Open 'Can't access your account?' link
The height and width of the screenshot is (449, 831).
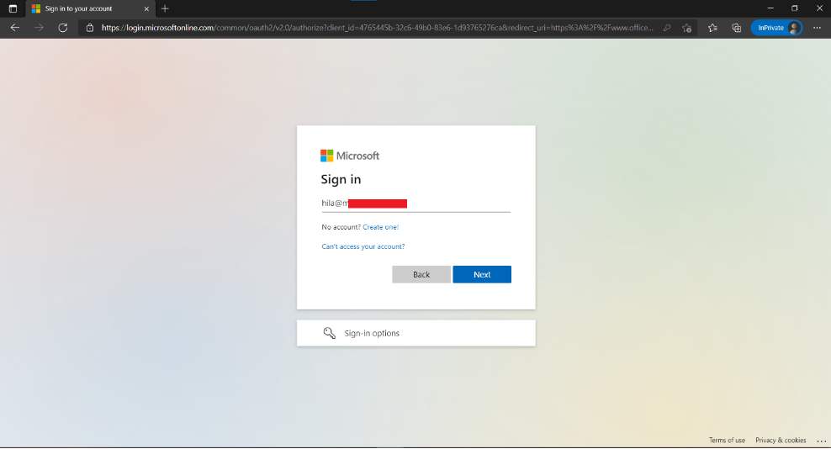point(363,246)
